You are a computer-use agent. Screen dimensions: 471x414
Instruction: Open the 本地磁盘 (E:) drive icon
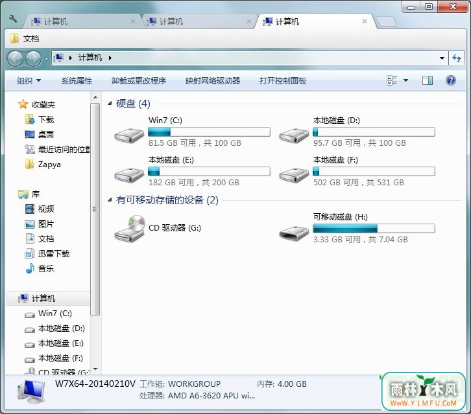(x=130, y=174)
